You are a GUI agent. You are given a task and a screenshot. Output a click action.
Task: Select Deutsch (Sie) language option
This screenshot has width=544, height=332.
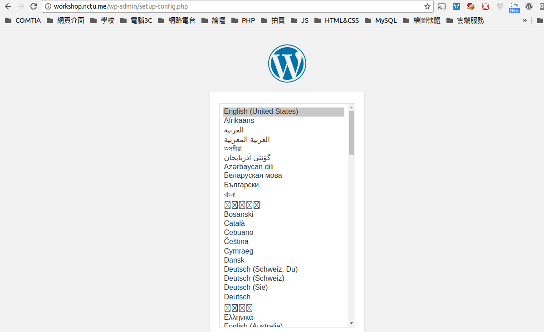pyautogui.click(x=284, y=287)
